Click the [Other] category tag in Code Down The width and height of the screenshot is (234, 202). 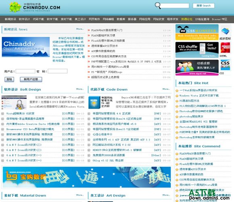[x=156, y=156]
